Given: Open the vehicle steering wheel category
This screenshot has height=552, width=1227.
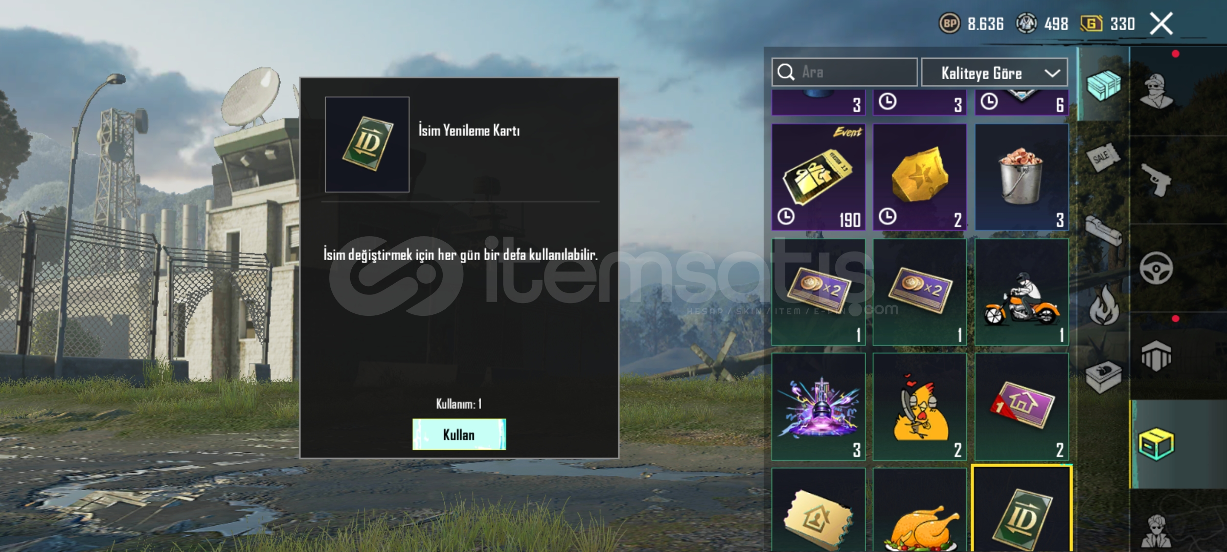Looking at the screenshot, I should click(x=1156, y=268).
